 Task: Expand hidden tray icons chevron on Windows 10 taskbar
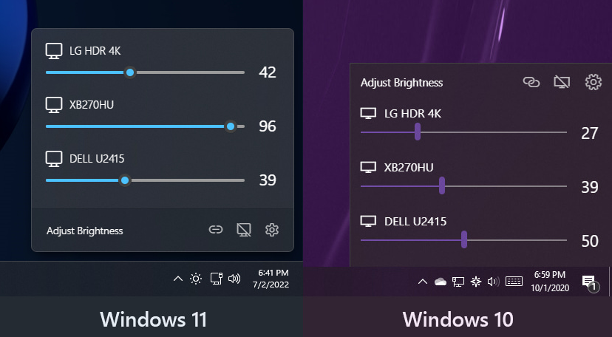422,282
